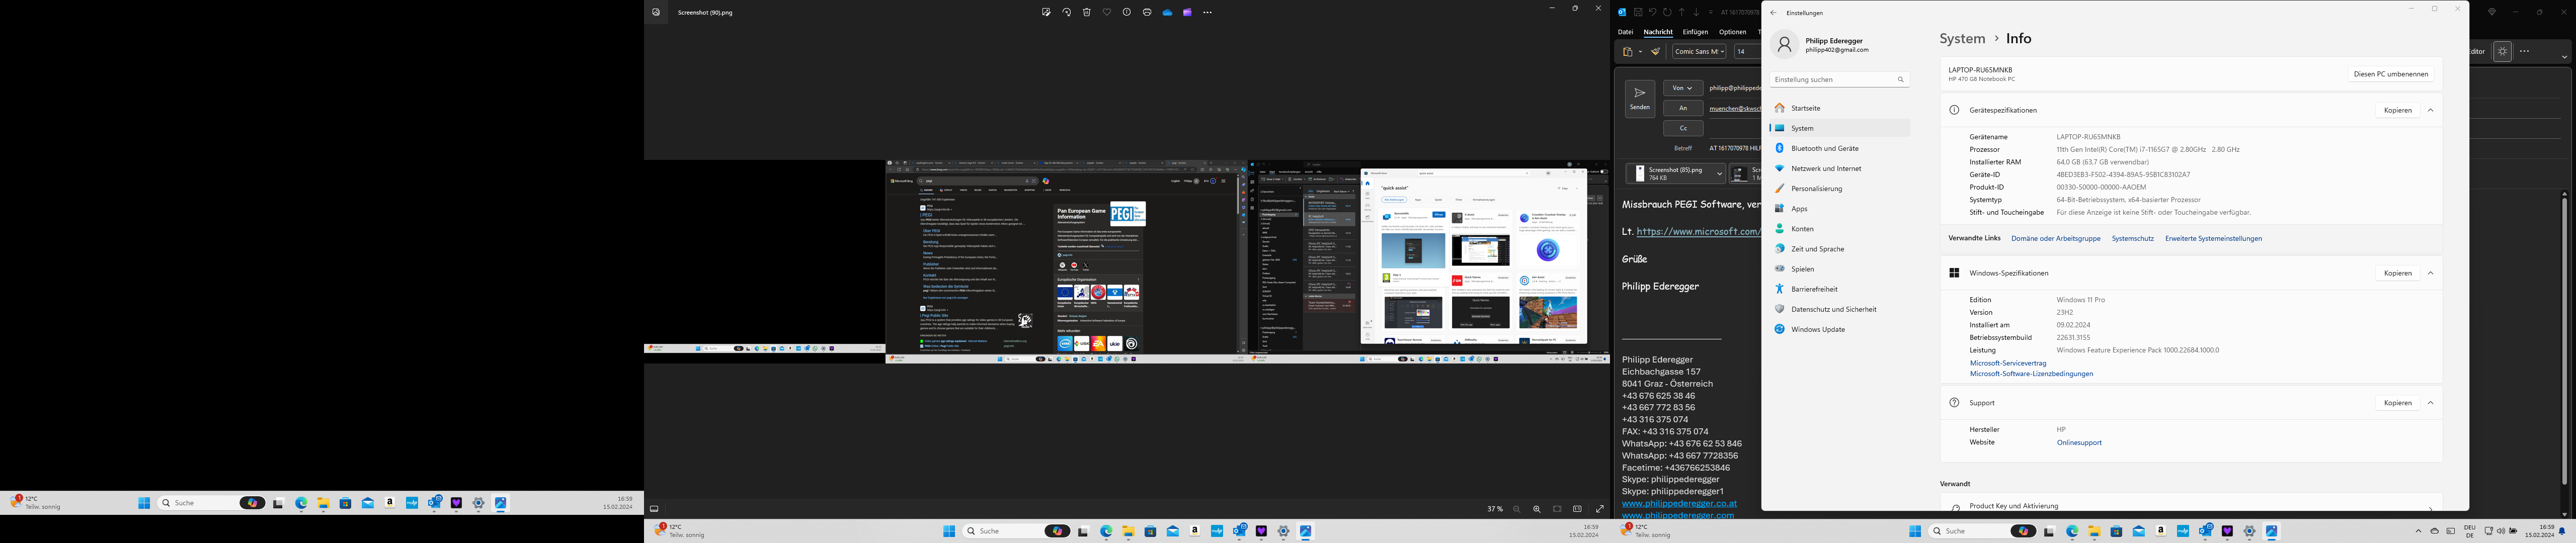
Task: Open Startseite in Settings sidebar
Action: [1839, 108]
